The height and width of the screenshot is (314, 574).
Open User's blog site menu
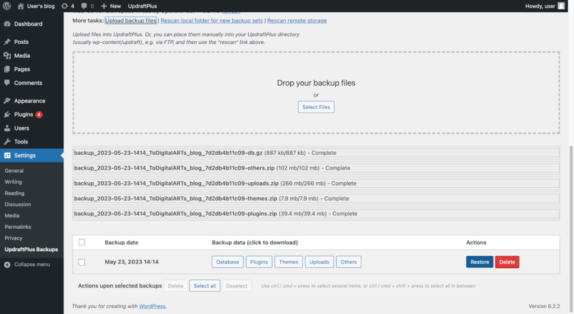[36, 6]
